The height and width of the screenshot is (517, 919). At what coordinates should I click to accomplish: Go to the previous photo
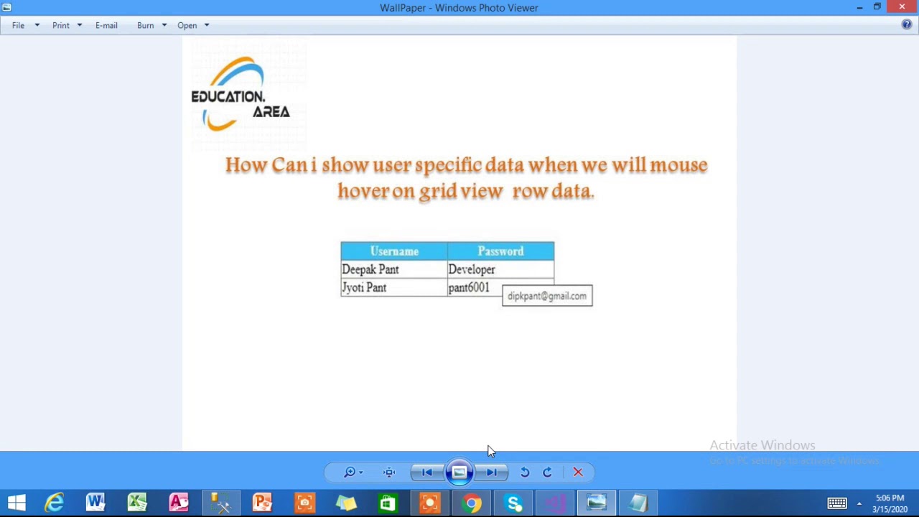point(426,472)
